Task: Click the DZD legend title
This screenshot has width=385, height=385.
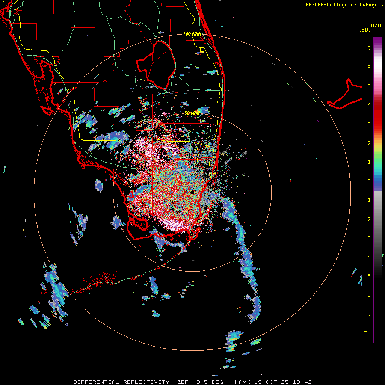Action: coord(376,26)
